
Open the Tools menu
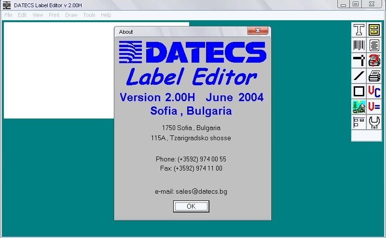tap(89, 15)
